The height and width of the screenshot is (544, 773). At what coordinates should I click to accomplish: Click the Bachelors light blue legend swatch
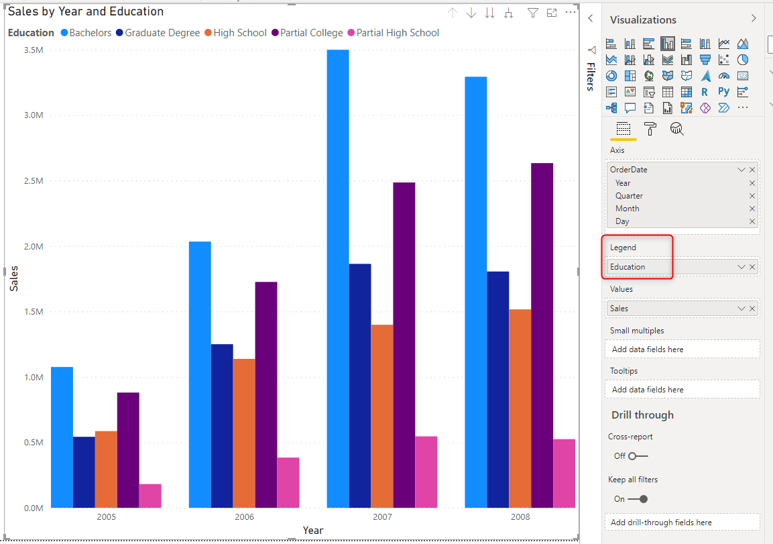click(64, 33)
